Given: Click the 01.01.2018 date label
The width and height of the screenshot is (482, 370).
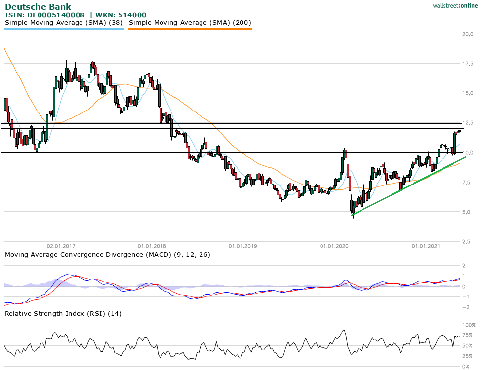Looking at the screenshot, I should (152, 245).
